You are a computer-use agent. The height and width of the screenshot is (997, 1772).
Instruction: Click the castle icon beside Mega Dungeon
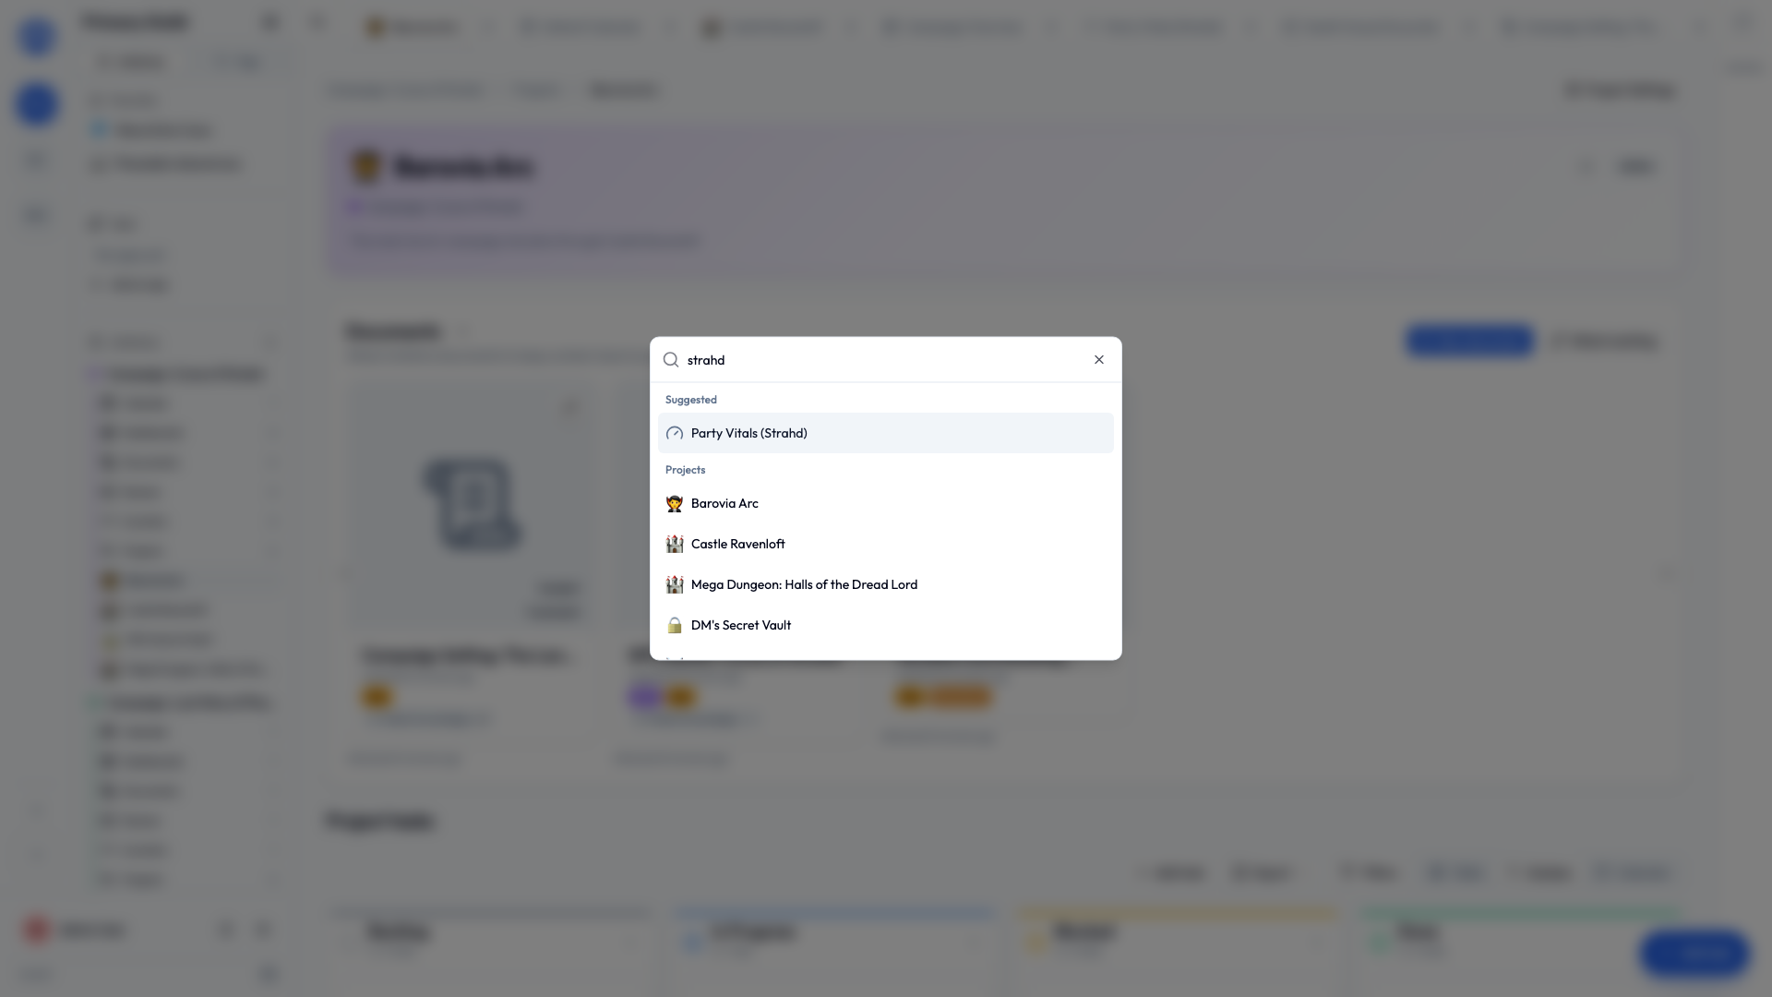675,584
